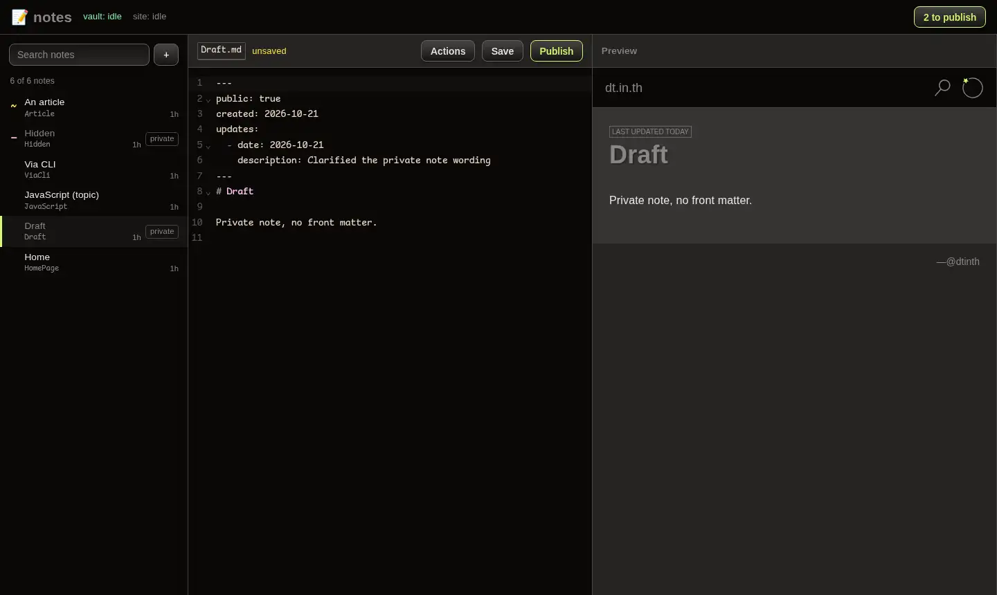Click the 'unsaved' status label
The height and width of the screenshot is (595, 997).
[x=269, y=51]
